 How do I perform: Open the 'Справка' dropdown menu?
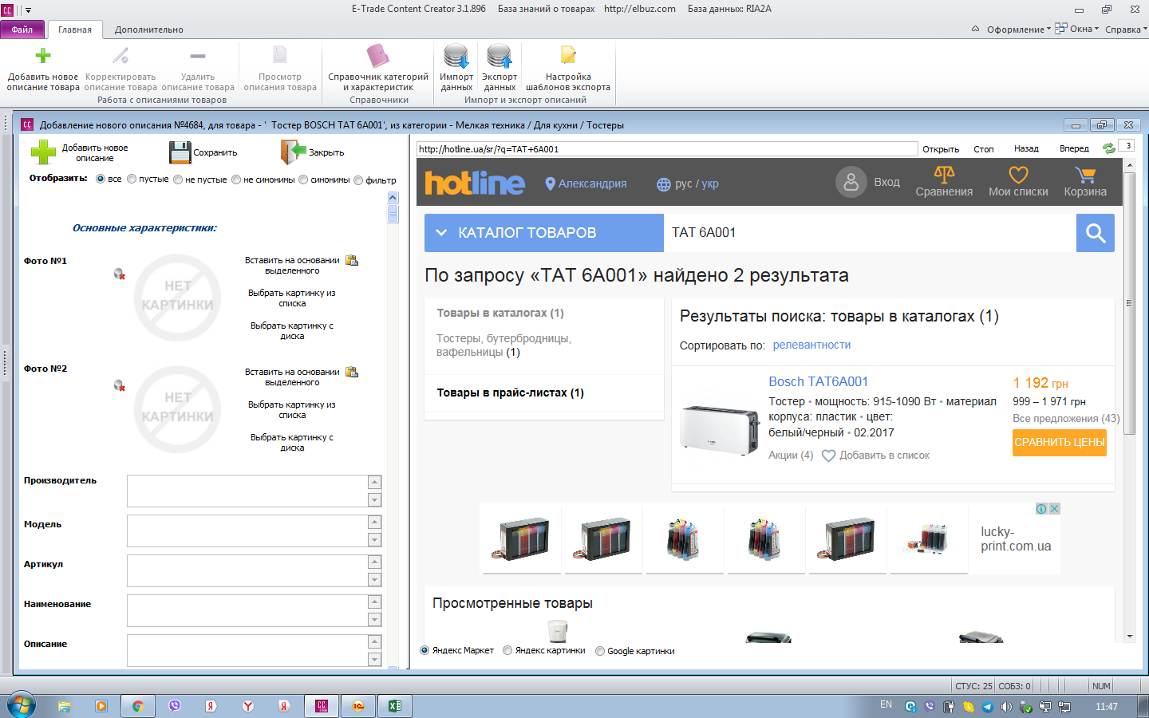point(1126,30)
